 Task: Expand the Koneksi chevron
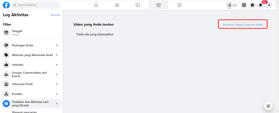(x=57, y=94)
